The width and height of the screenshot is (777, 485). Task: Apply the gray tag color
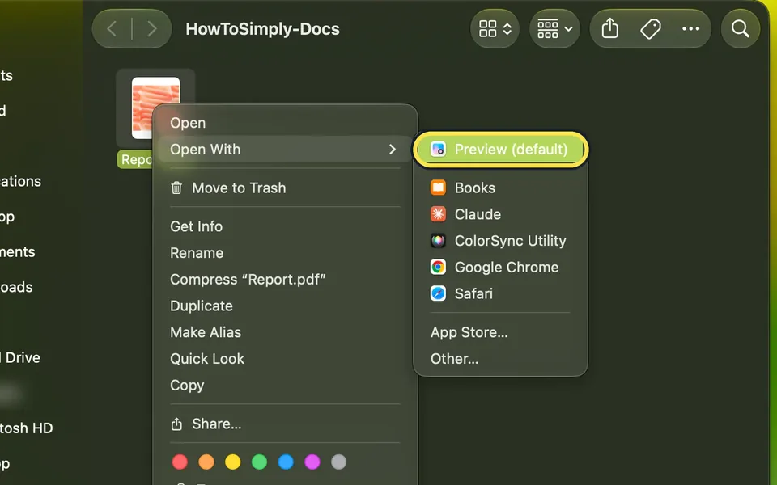click(339, 462)
